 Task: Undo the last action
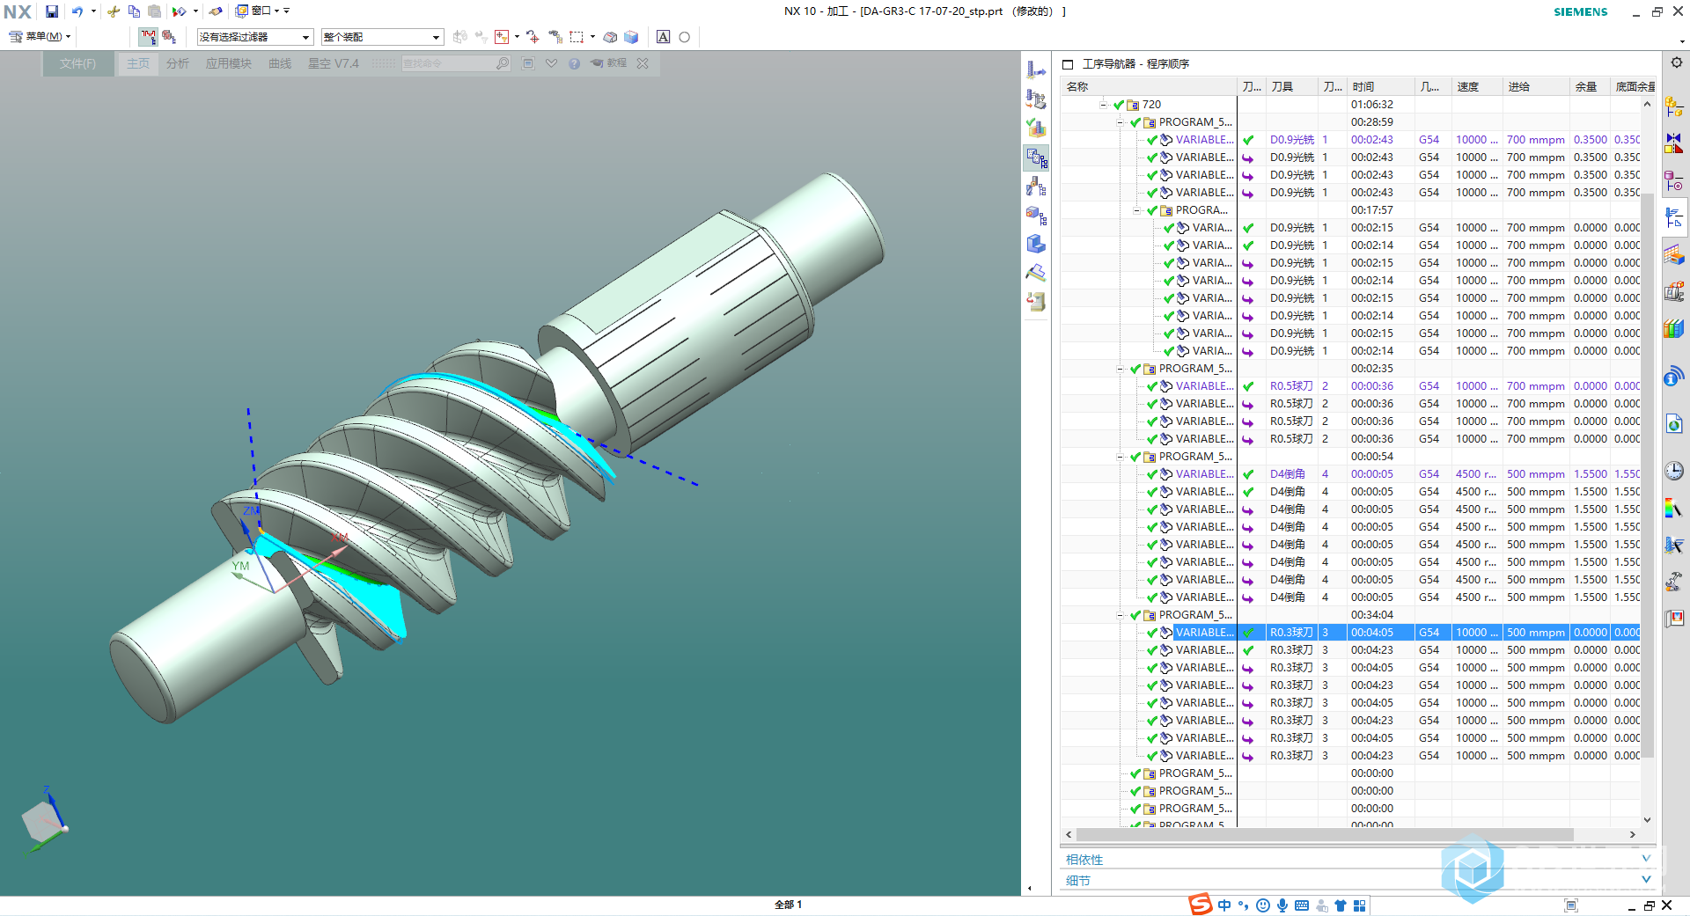click(77, 11)
